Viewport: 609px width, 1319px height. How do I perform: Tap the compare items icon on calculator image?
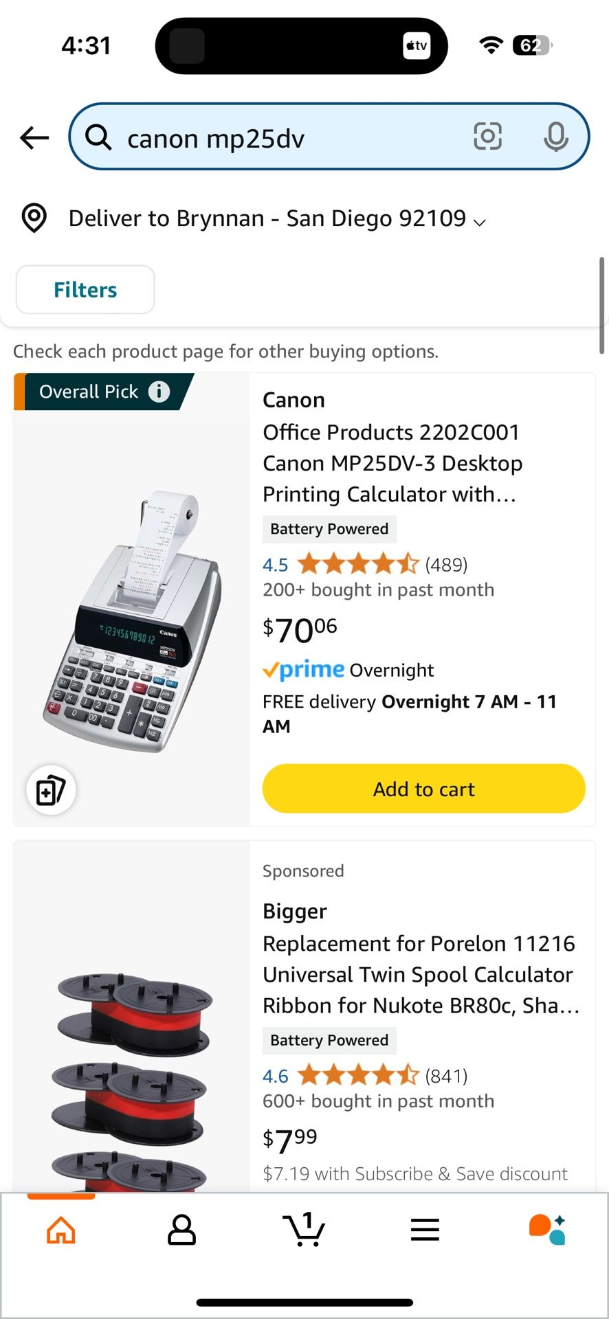tap(51, 790)
